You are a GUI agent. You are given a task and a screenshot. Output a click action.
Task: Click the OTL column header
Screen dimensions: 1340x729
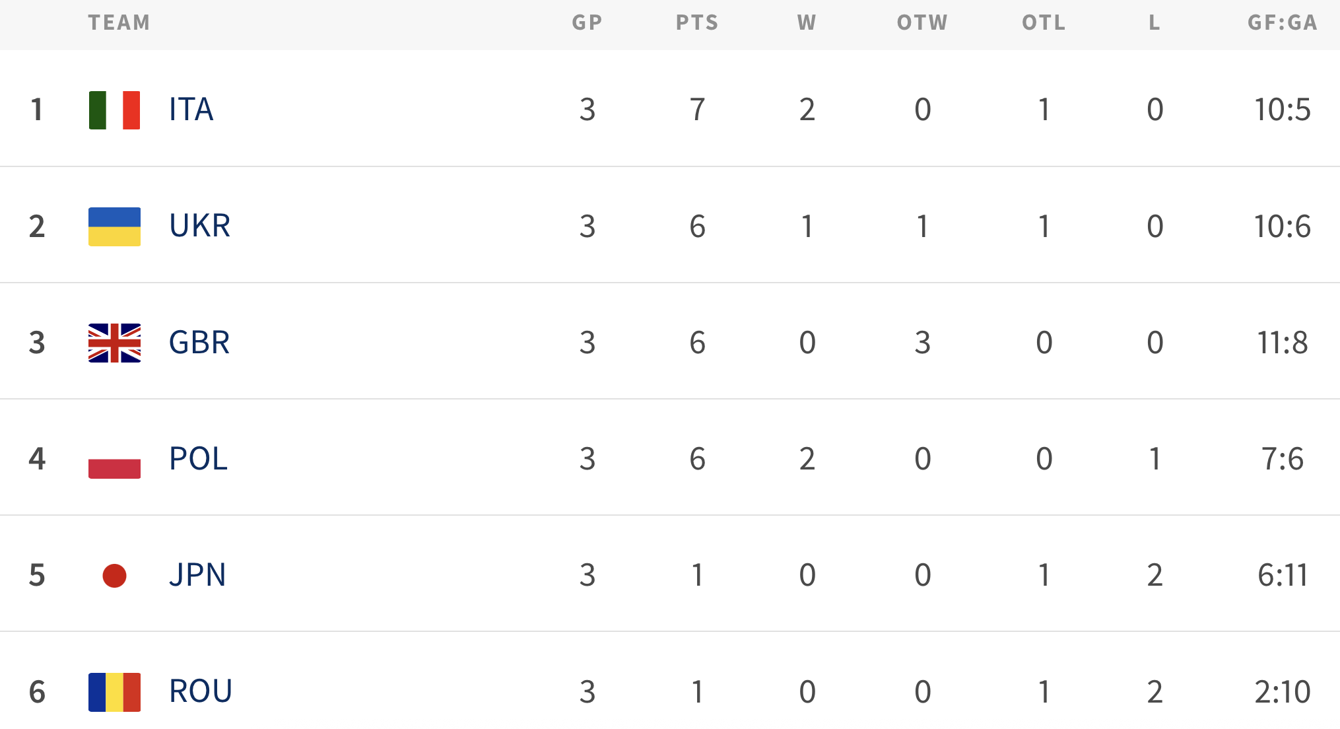[1043, 23]
